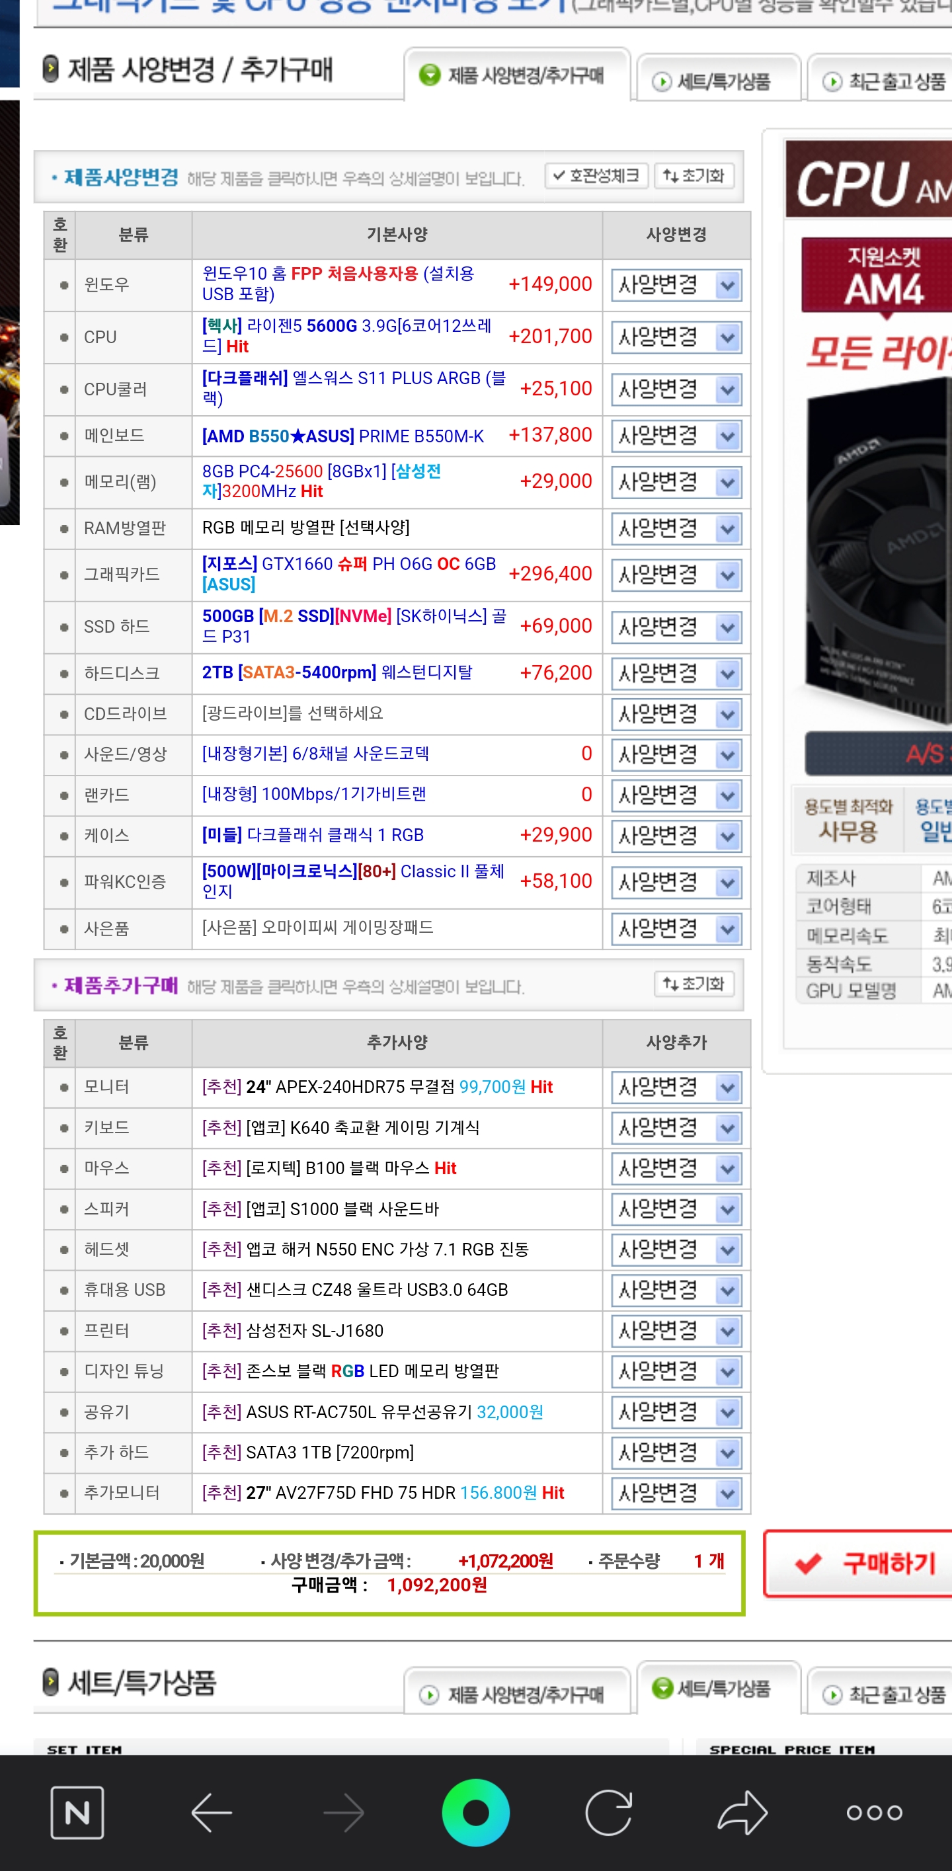Click the 24" APEX-240HDR75 monitor link
This screenshot has height=1871, width=952.
pyautogui.click(x=377, y=1087)
